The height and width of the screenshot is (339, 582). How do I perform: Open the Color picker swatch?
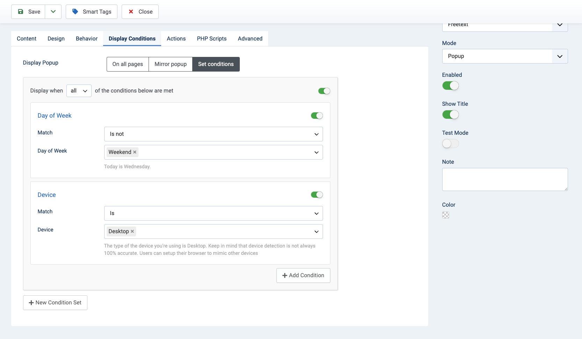tap(446, 215)
